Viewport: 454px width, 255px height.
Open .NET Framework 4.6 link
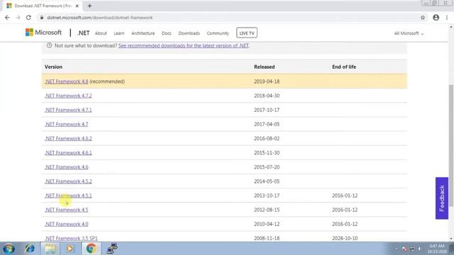(66, 167)
